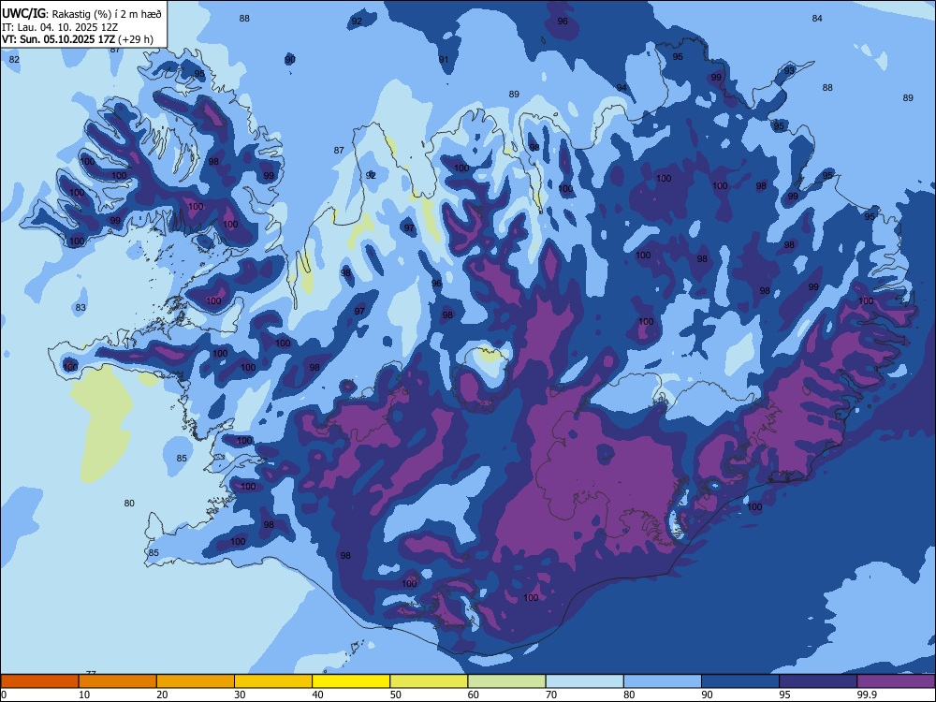936x702 pixels.
Task: Click the bright yellow 40–50 legend swatch
Action: point(351,681)
